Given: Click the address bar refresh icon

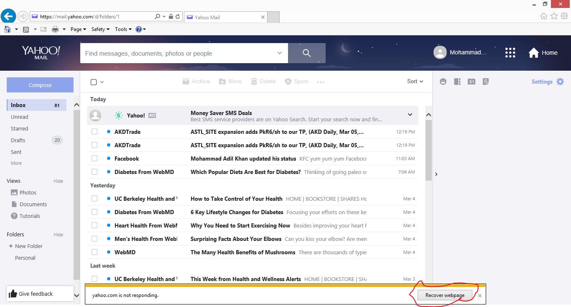Looking at the screenshot, I should [x=178, y=17].
